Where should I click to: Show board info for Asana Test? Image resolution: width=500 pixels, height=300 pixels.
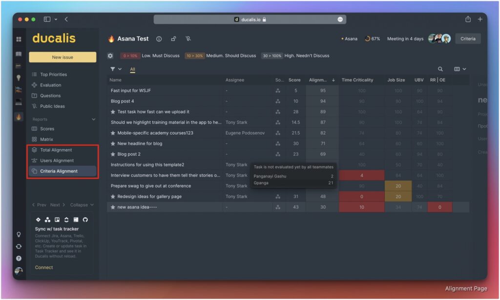click(159, 39)
